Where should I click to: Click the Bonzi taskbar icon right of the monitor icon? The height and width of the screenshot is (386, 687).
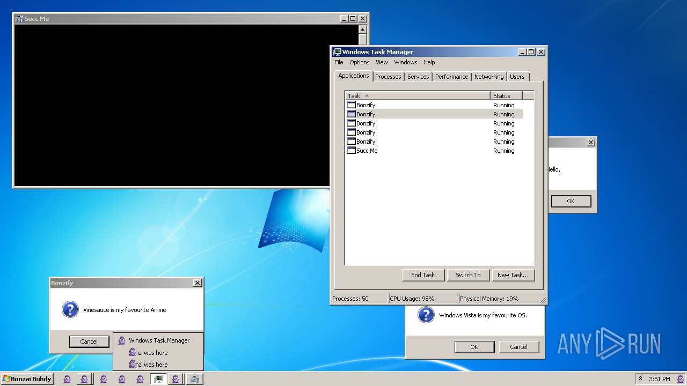[x=176, y=379]
